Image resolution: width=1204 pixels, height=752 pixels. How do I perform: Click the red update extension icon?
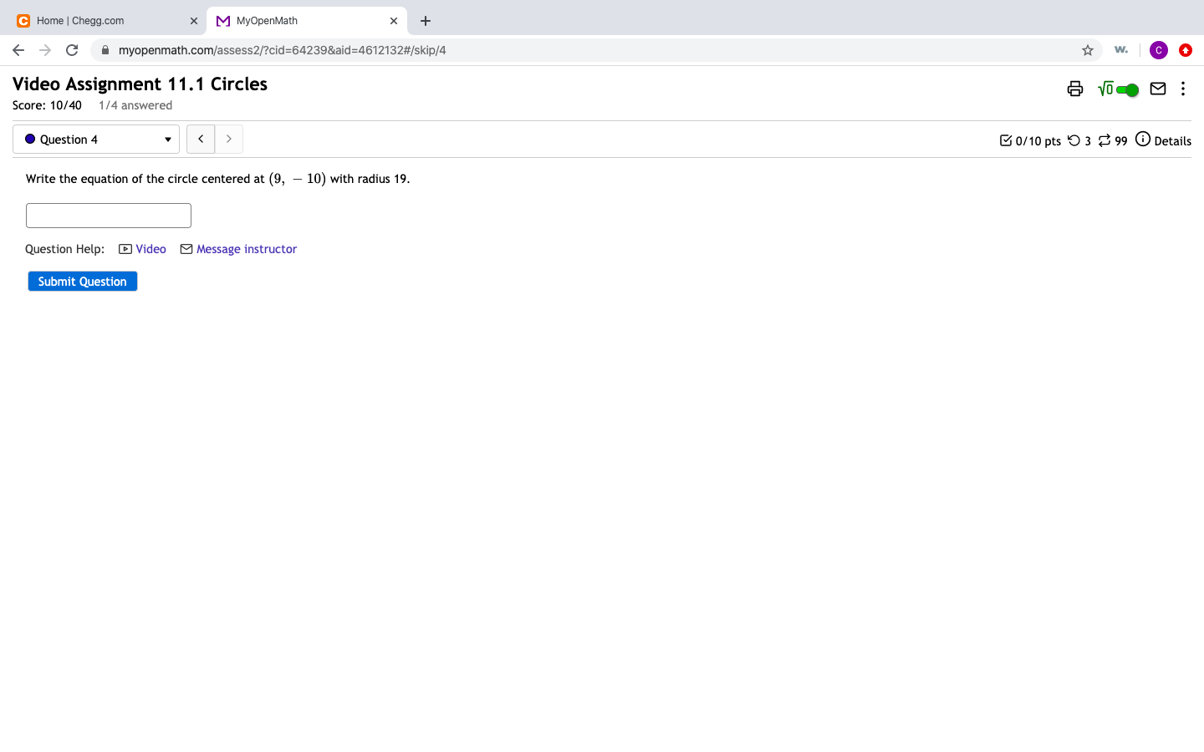click(1186, 50)
